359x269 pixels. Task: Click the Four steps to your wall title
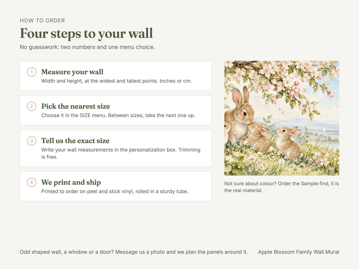[86, 33]
